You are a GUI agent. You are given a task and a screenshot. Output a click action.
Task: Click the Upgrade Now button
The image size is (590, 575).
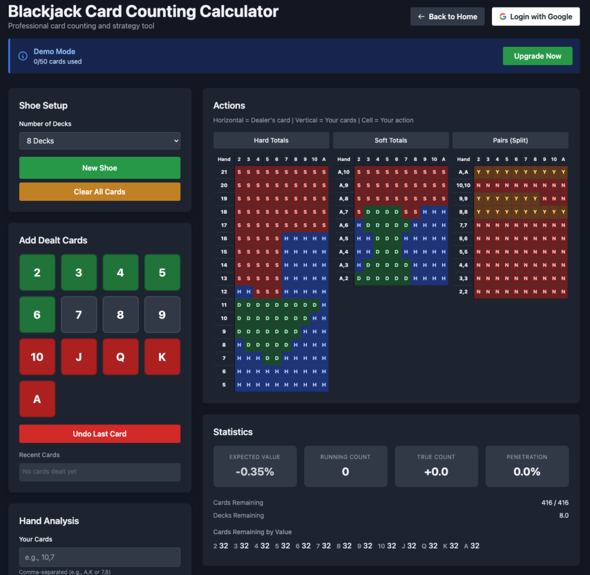(x=538, y=56)
